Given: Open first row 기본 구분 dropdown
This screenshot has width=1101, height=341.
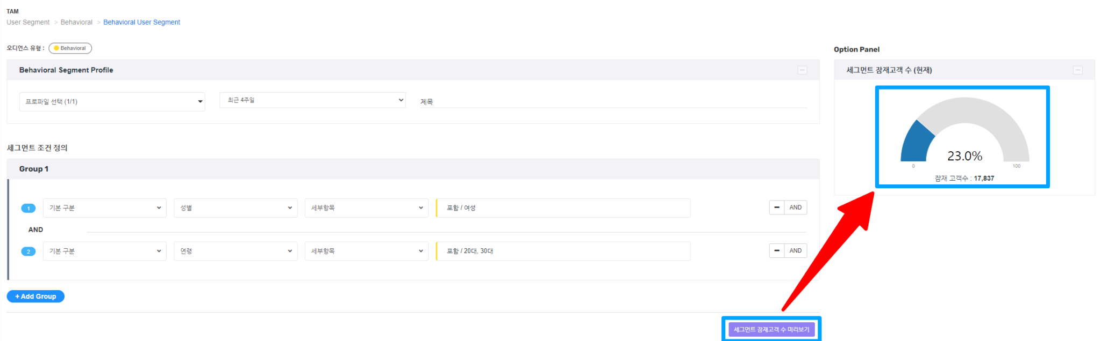Looking at the screenshot, I should (x=104, y=208).
